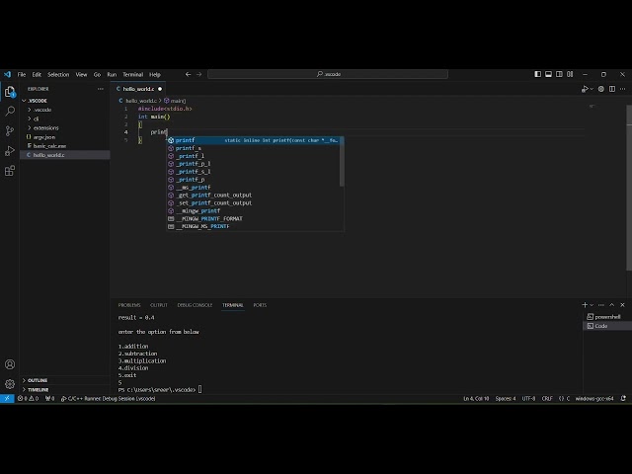The height and width of the screenshot is (474, 632).
Task: Click the notifications bell in status bar
Action: click(623, 399)
